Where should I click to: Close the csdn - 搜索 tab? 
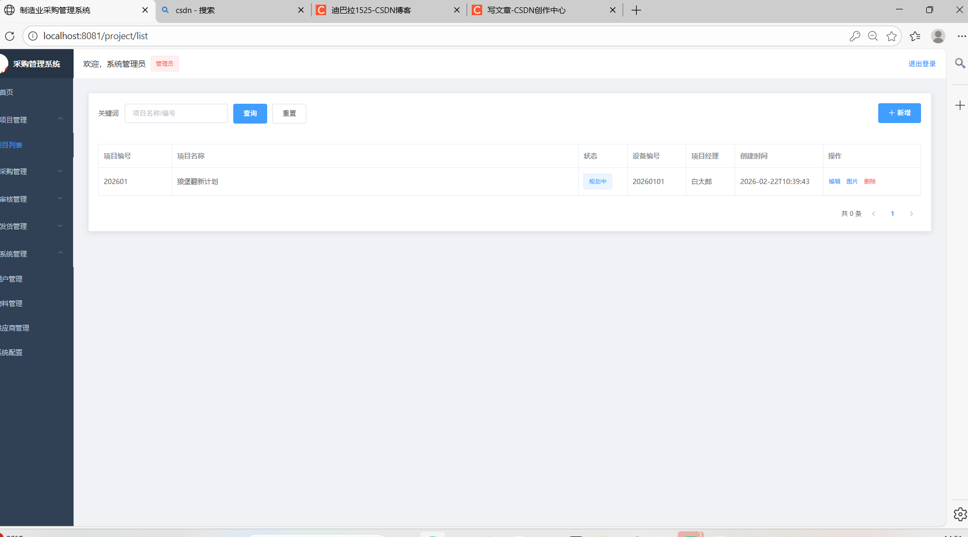301,10
